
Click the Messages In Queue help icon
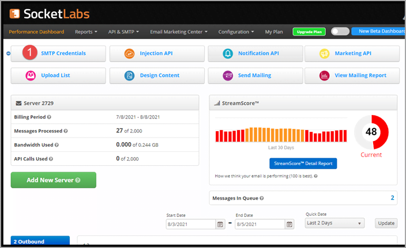tap(262, 198)
